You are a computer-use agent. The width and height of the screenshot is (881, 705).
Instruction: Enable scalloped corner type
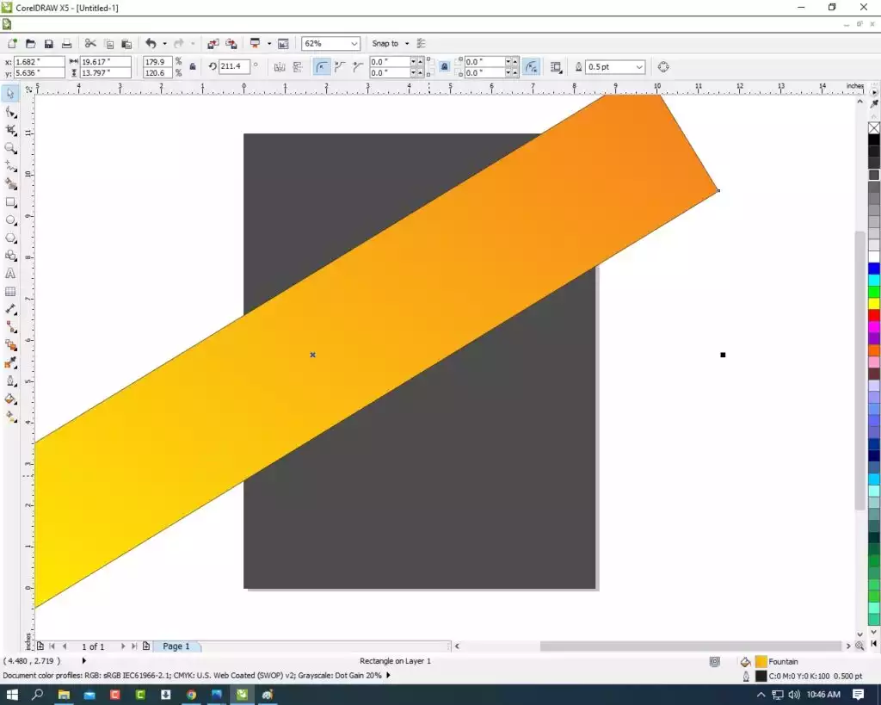click(x=339, y=67)
